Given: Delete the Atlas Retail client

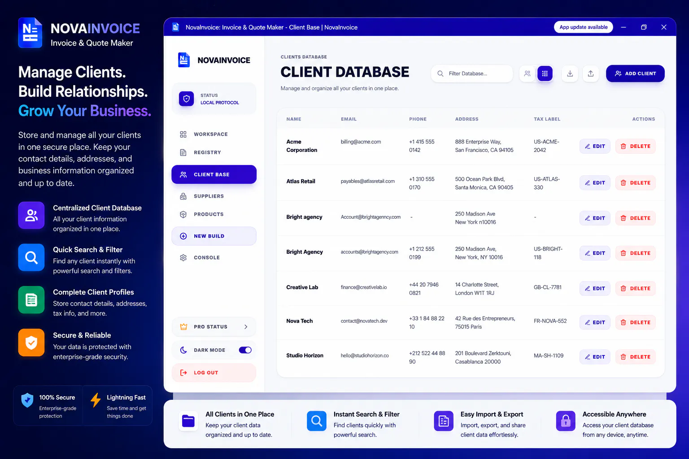Looking at the screenshot, I should point(635,182).
